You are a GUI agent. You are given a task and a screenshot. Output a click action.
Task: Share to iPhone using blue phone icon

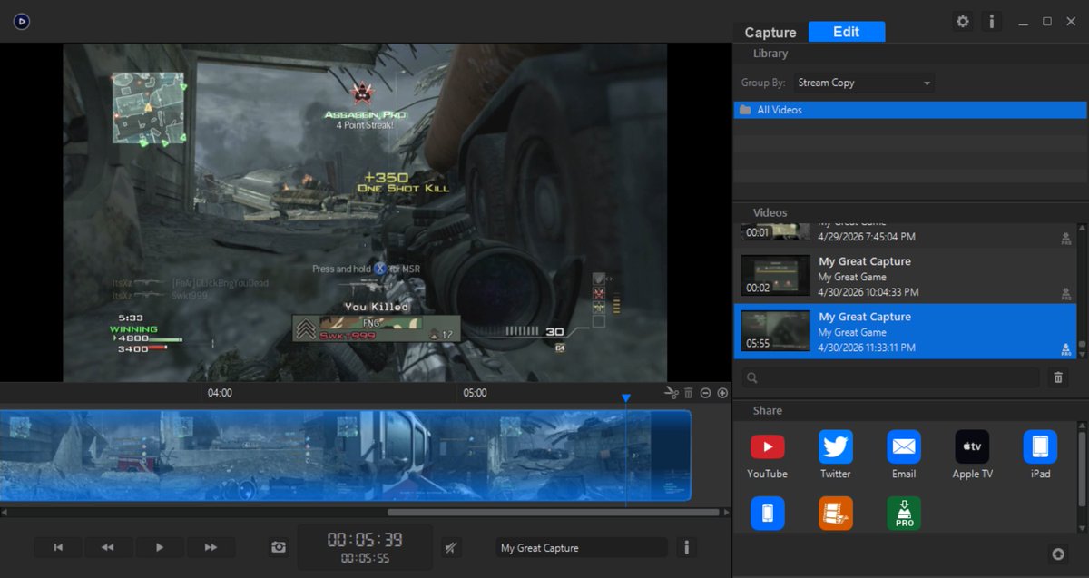(x=767, y=514)
